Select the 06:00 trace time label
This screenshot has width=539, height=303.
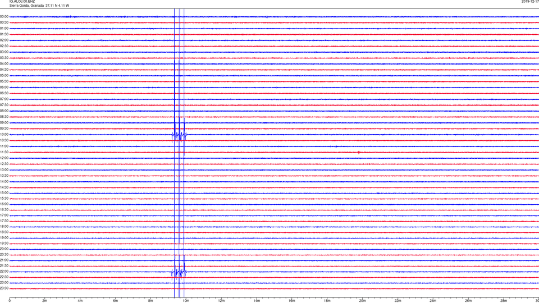click(4, 88)
